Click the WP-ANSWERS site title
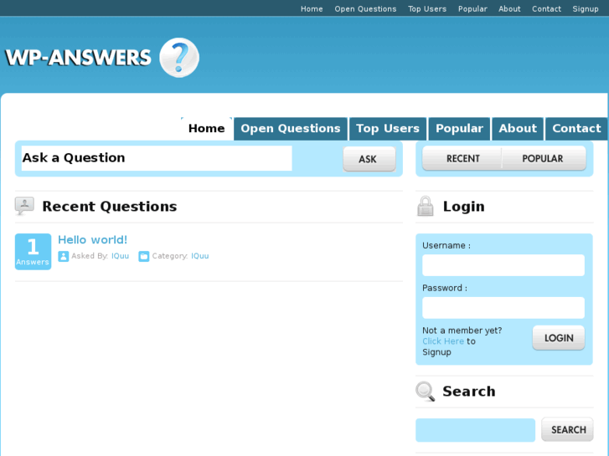The height and width of the screenshot is (456, 609). coord(79,58)
